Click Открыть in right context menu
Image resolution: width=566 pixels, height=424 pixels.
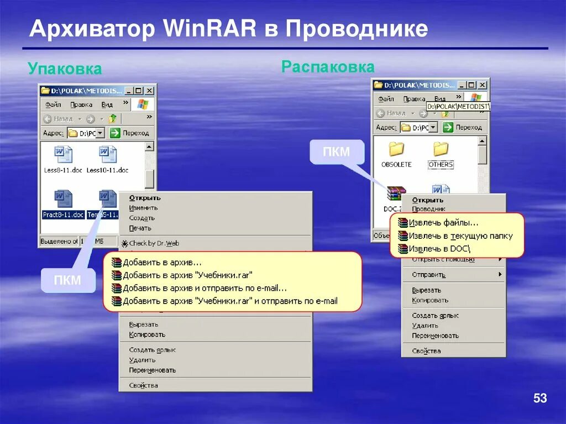[428, 200]
